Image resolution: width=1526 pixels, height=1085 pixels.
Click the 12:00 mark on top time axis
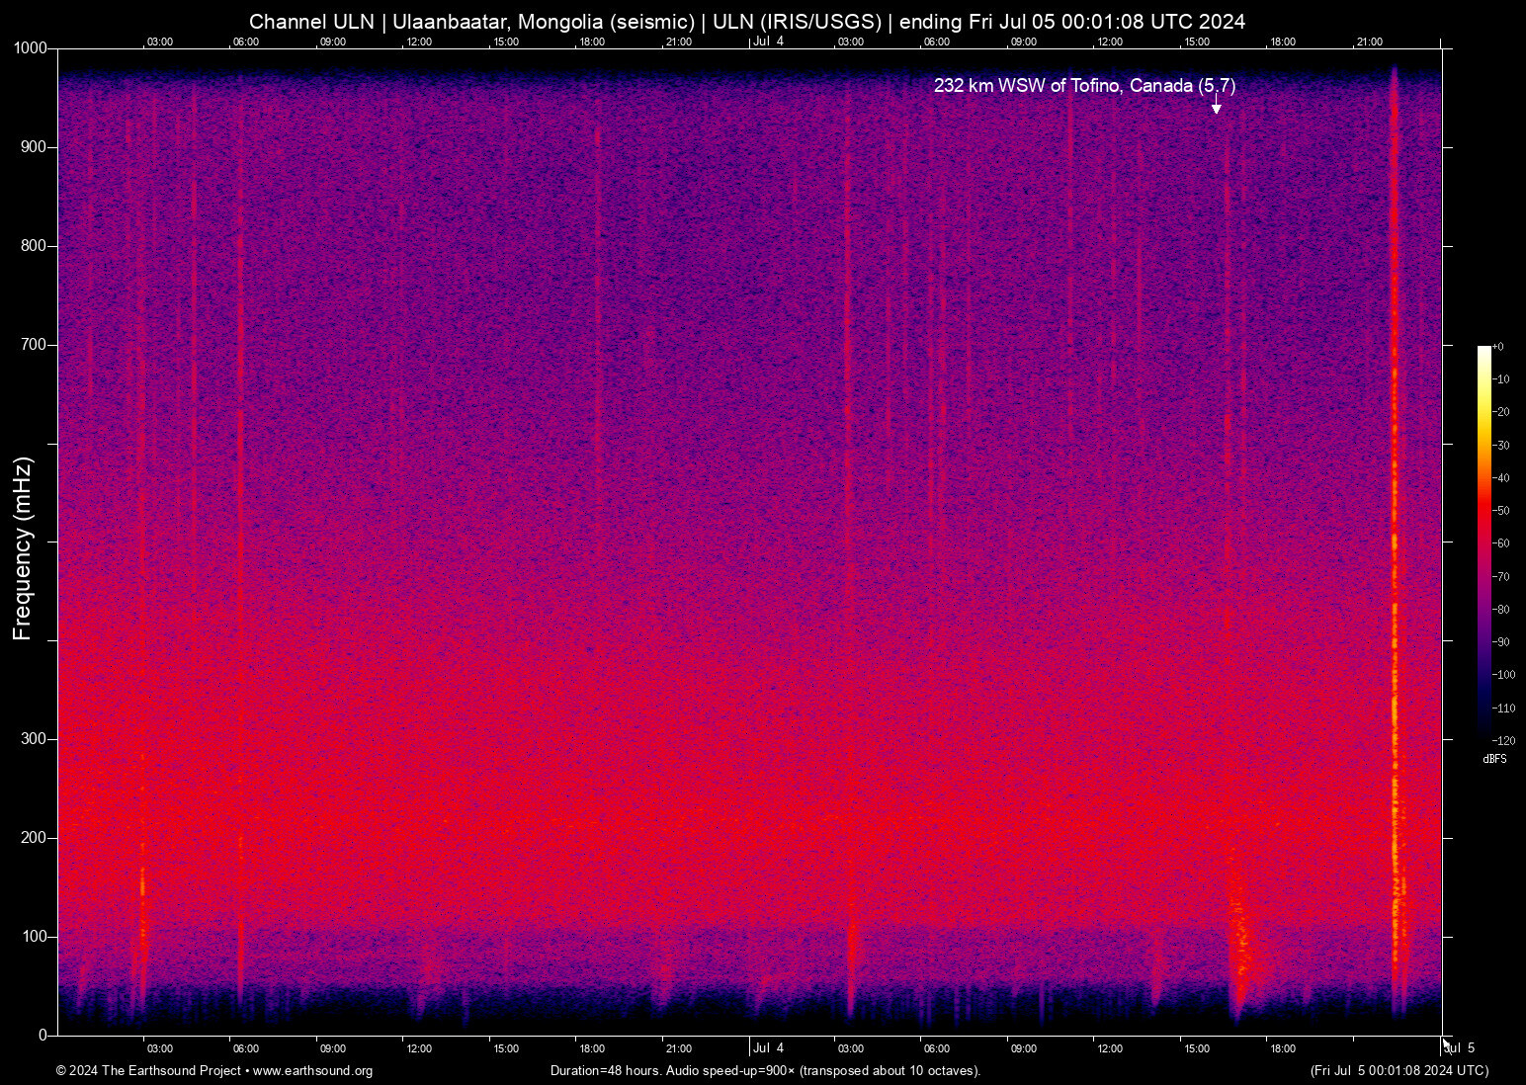coord(419,42)
